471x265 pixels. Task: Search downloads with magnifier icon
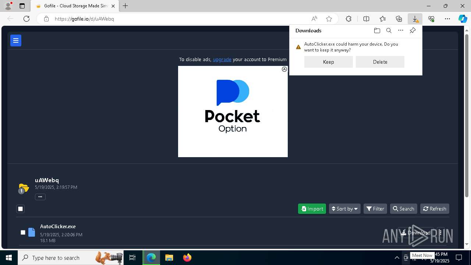[x=389, y=31]
